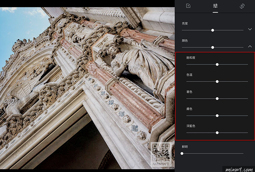
Task: Click the 深藍色 slider handle
Action: (x=217, y=133)
